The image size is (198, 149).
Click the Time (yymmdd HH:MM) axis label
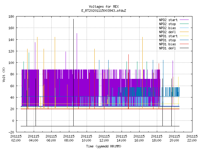tap(104, 146)
